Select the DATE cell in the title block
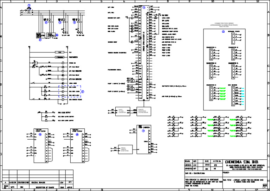This screenshot has width=270, height=191. click(x=207, y=161)
